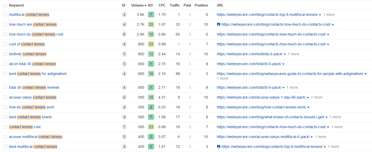The image size is (372, 152).
Task: Click SF badge 8 for 'how much do contact lenses cost'
Action: tap(124, 34)
